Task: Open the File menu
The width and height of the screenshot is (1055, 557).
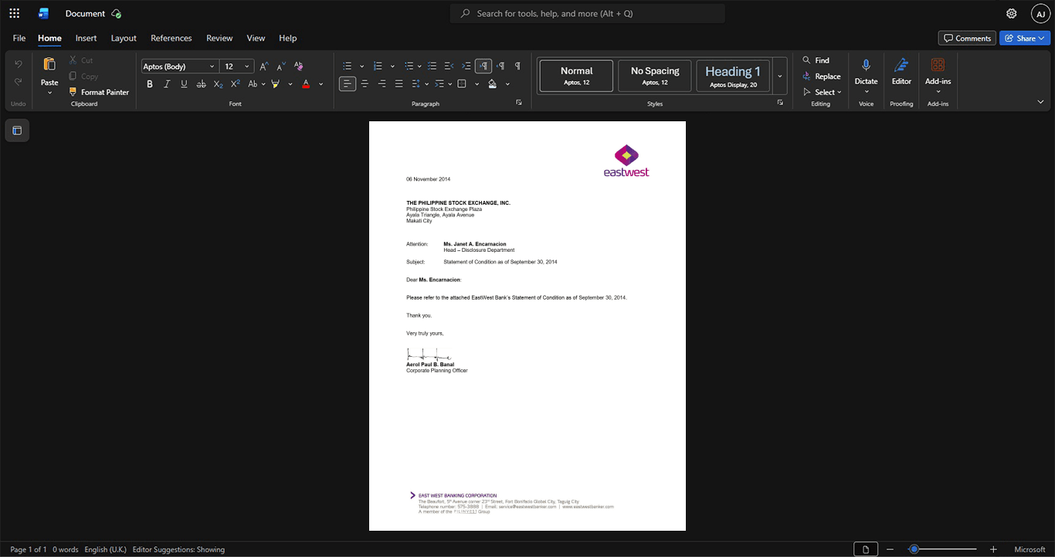Action: (x=19, y=38)
